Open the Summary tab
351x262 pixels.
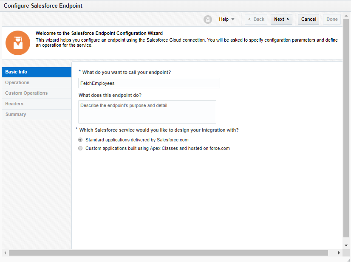(37, 115)
